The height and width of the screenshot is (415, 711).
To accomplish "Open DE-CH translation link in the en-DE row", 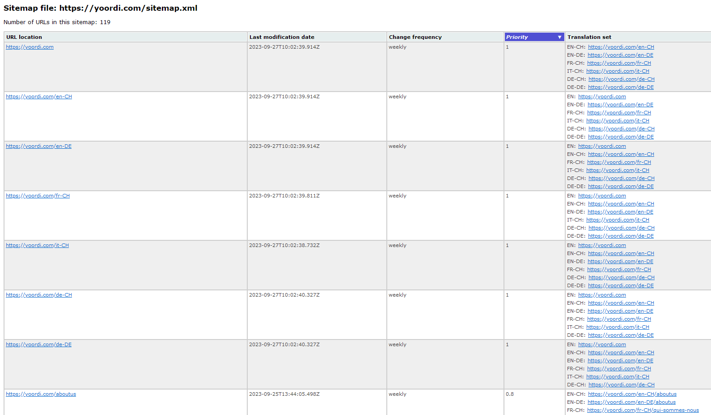I will (621, 178).
